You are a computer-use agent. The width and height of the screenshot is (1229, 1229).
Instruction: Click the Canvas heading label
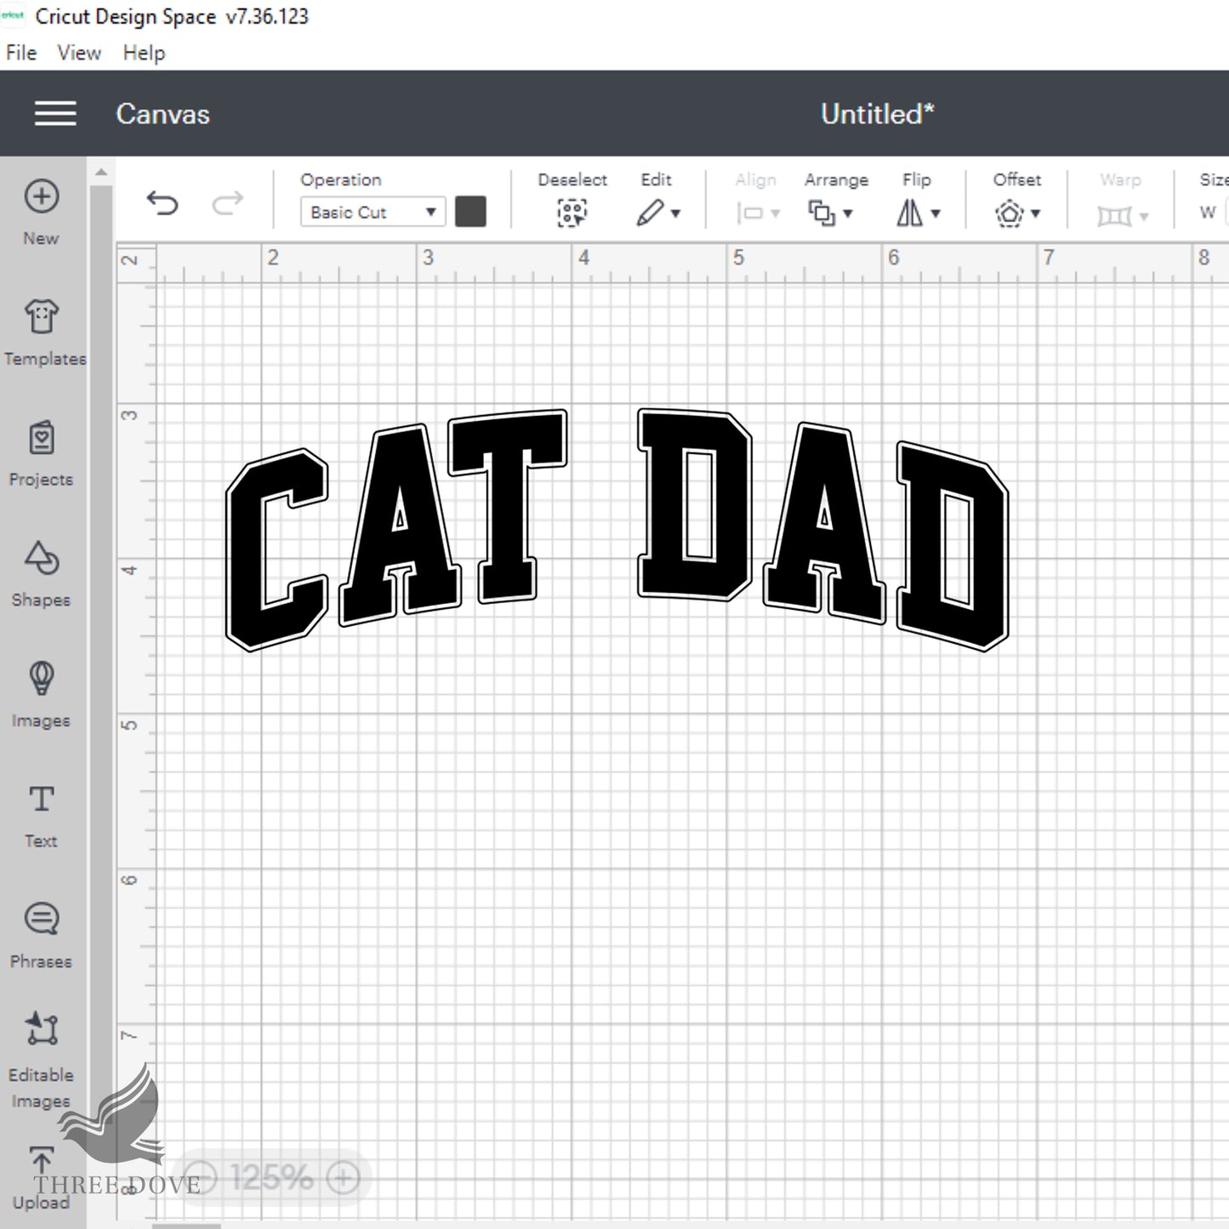tap(162, 114)
